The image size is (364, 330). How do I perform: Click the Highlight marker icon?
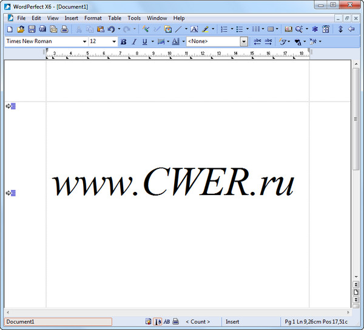pos(205,29)
